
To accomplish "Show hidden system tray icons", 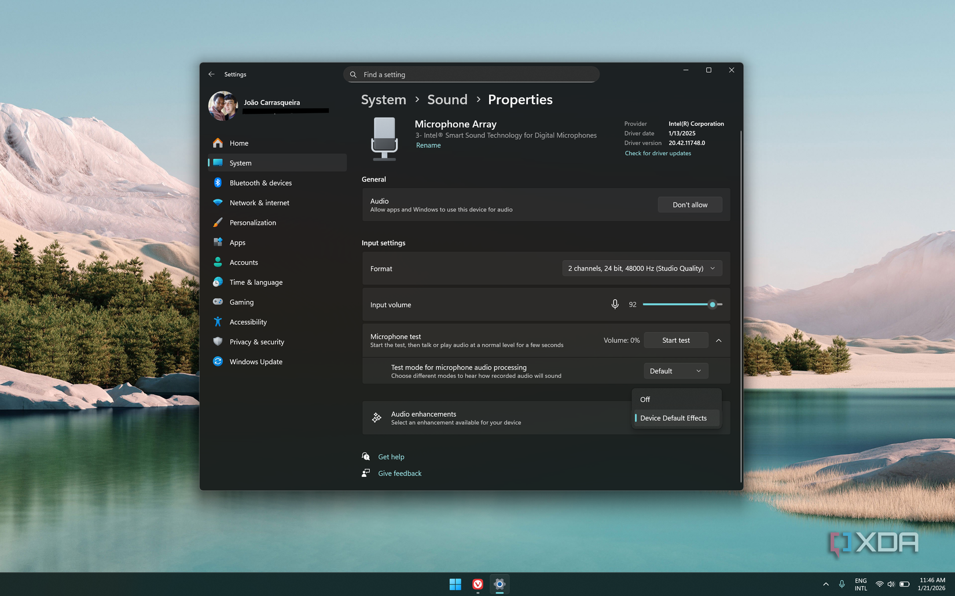I will coord(826,584).
